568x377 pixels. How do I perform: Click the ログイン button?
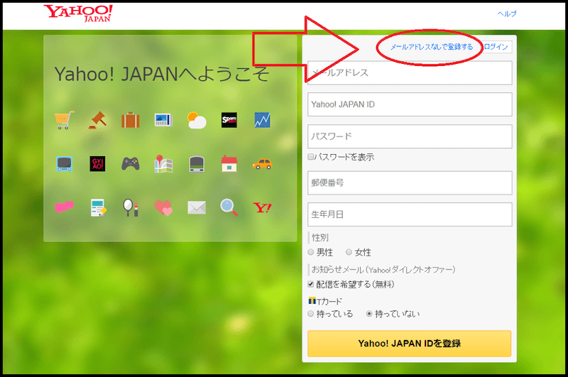coord(496,47)
